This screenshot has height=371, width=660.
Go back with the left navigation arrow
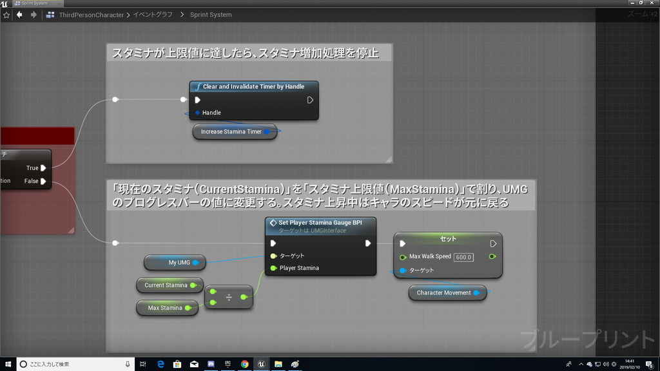point(19,15)
